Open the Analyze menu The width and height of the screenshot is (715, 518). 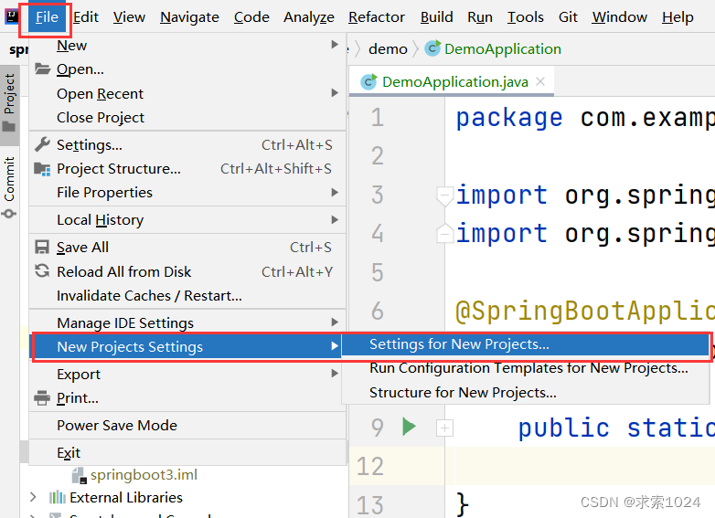[x=309, y=17]
